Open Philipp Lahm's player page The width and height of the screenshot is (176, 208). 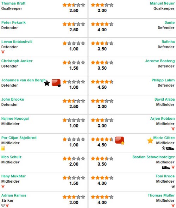pos(163,80)
